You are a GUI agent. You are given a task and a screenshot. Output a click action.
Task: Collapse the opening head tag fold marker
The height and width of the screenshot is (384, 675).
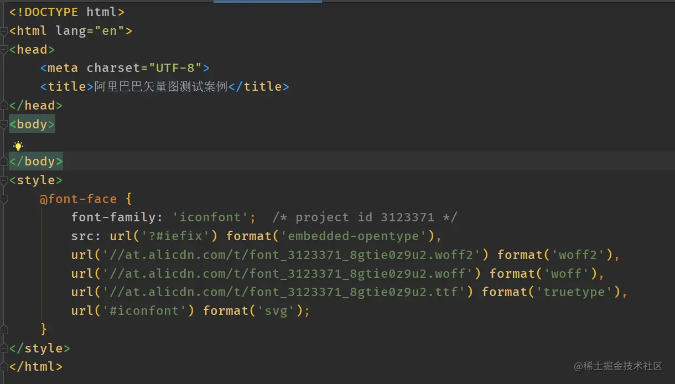(4, 50)
